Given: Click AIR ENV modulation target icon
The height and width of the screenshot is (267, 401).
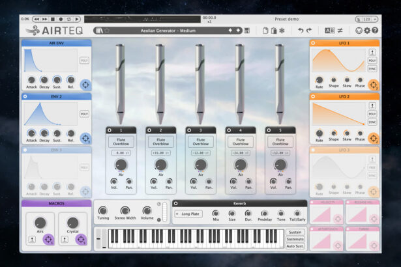Looking at the screenshot, I should point(85,85).
